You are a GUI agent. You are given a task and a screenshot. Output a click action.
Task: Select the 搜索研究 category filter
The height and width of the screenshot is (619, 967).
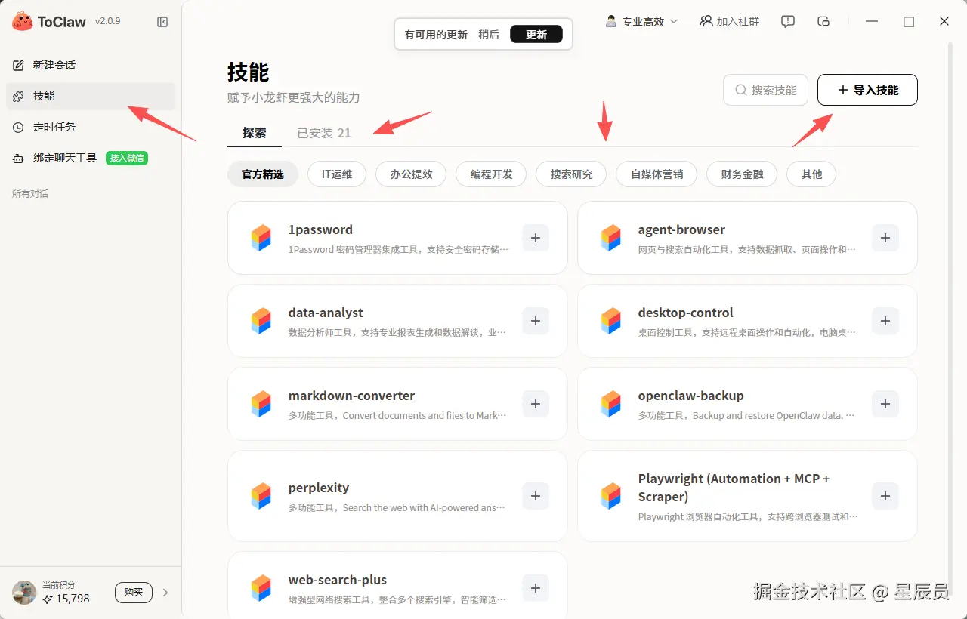tap(571, 174)
